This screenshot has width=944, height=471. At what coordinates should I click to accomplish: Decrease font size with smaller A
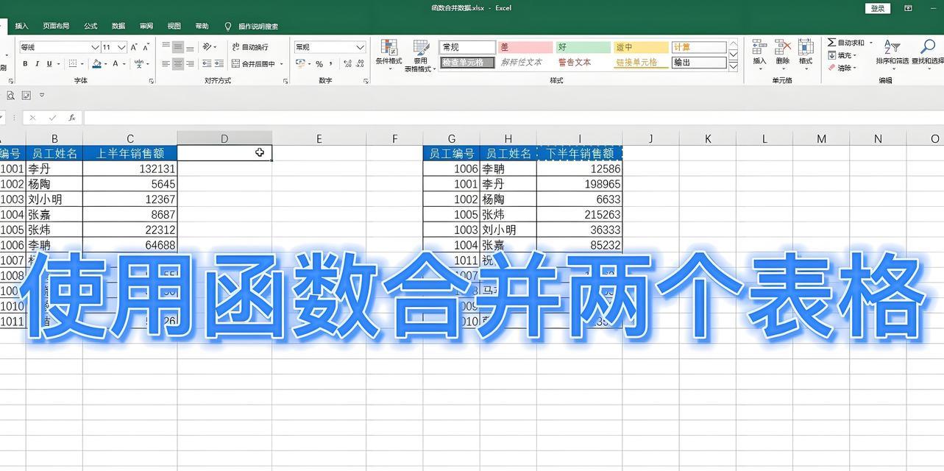[146, 47]
